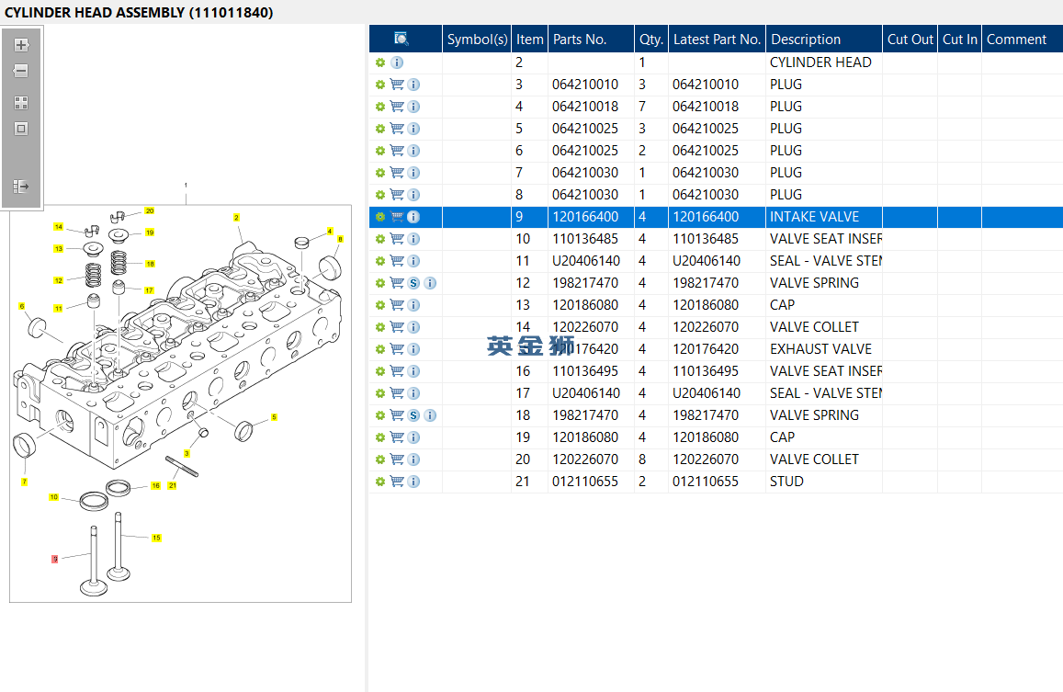
Task: Sort by Item column header
Action: tap(529, 40)
